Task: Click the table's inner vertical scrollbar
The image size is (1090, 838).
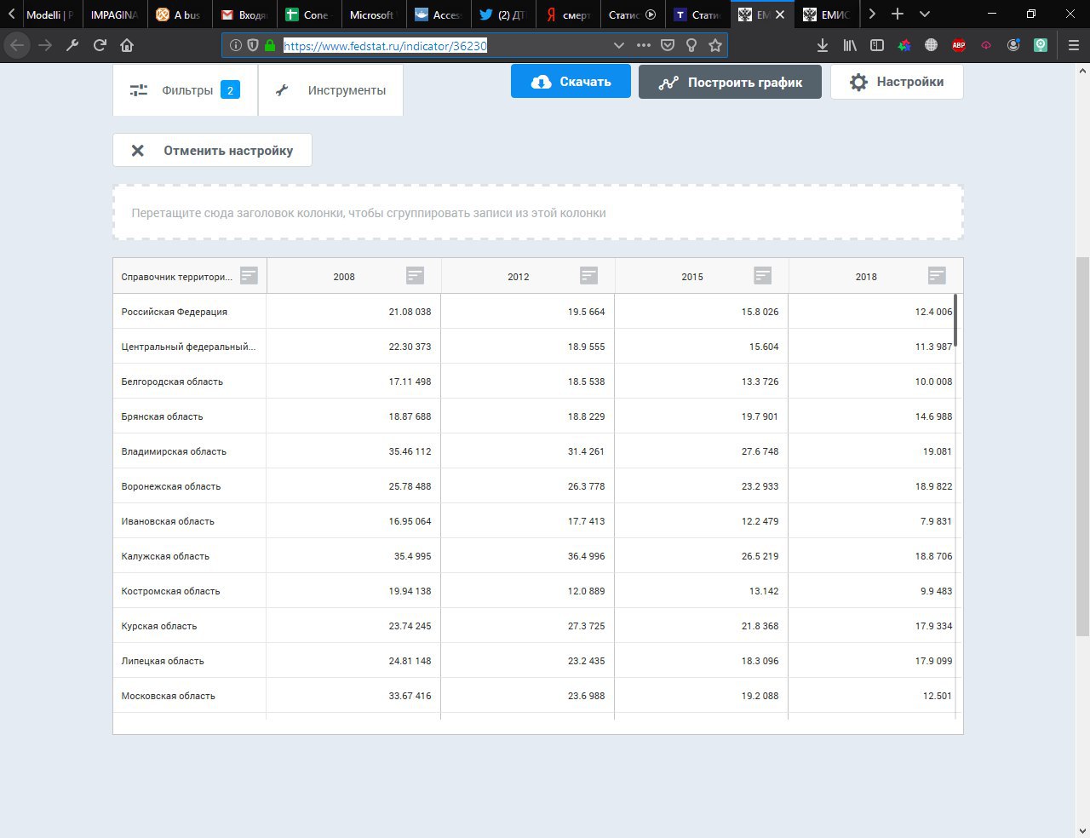Action: [956, 320]
